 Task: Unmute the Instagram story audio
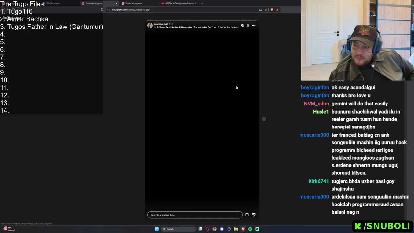pyautogui.click(x=242, y=25)
